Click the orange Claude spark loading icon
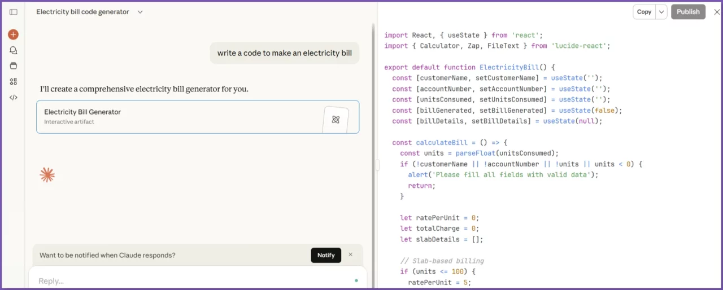This screenshot has width=723, height=290. (47, 175)
